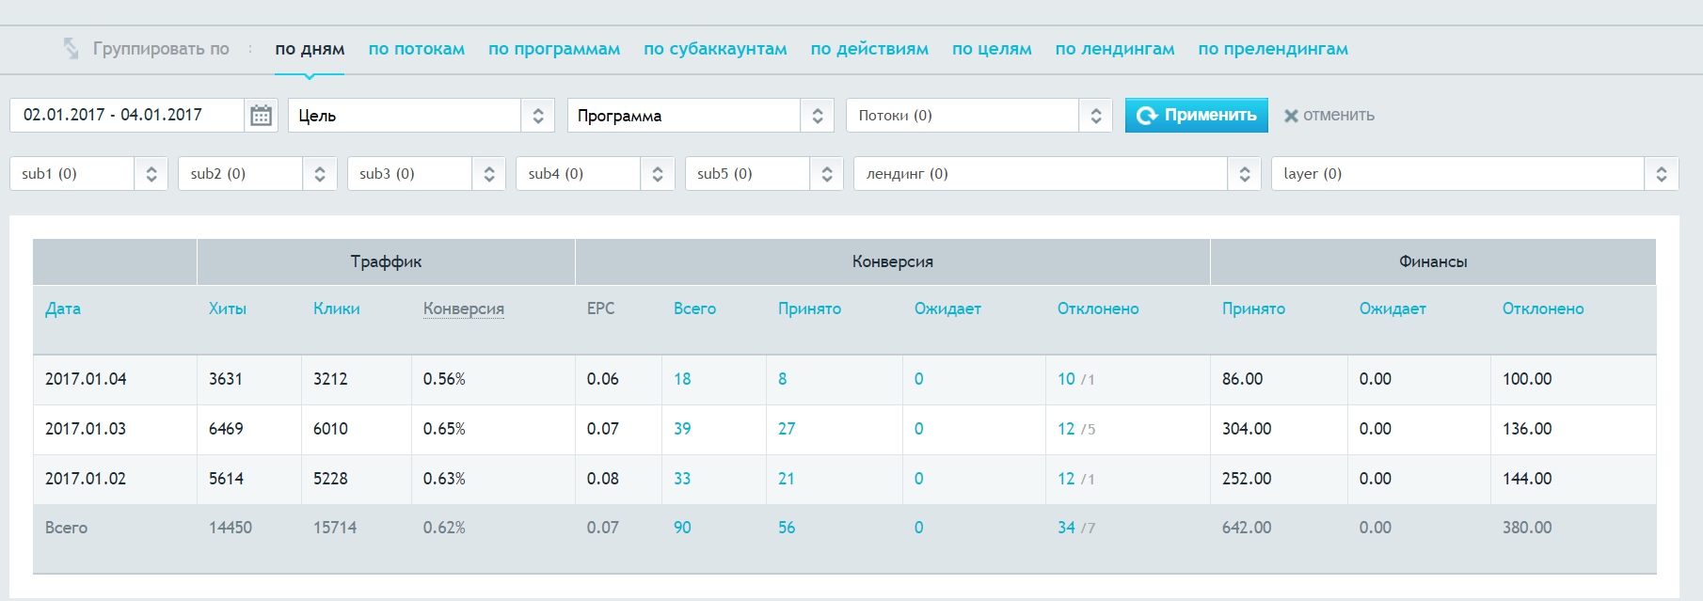Open total conversions 39 for 2017.01.03
The height and width of the screenshot is (601, 1703).
coord(682,429)
